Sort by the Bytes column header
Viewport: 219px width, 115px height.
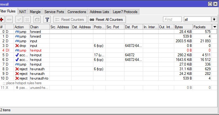(x=184, y=27)
